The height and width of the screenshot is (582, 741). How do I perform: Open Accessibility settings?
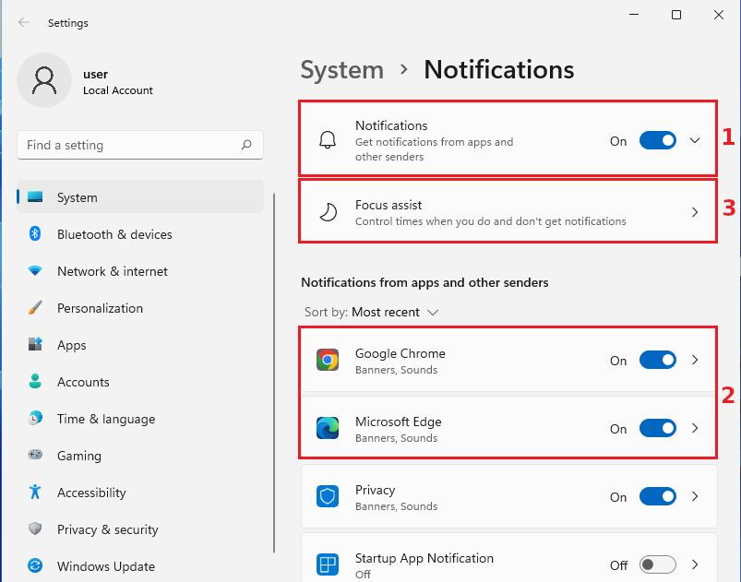point(140,492)
